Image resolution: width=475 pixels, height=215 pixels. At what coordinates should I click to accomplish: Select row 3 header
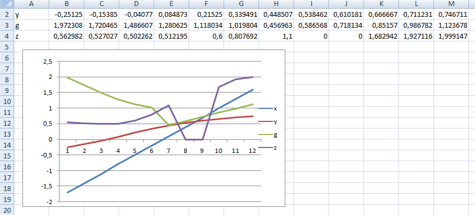tap(7, 24)
